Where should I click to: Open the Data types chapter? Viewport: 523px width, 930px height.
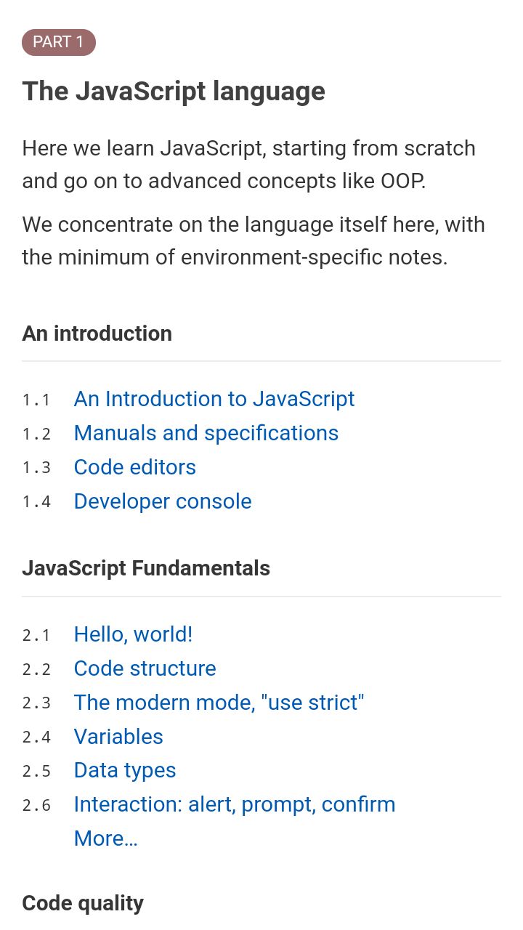point(125,771)
